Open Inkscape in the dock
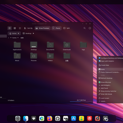Screen dimensions: 123x123 (34, 118)
